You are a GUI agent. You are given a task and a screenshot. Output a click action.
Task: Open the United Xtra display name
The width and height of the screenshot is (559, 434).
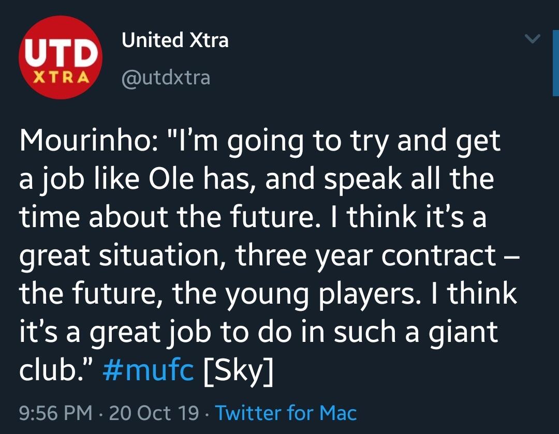(x=175, y=40)
